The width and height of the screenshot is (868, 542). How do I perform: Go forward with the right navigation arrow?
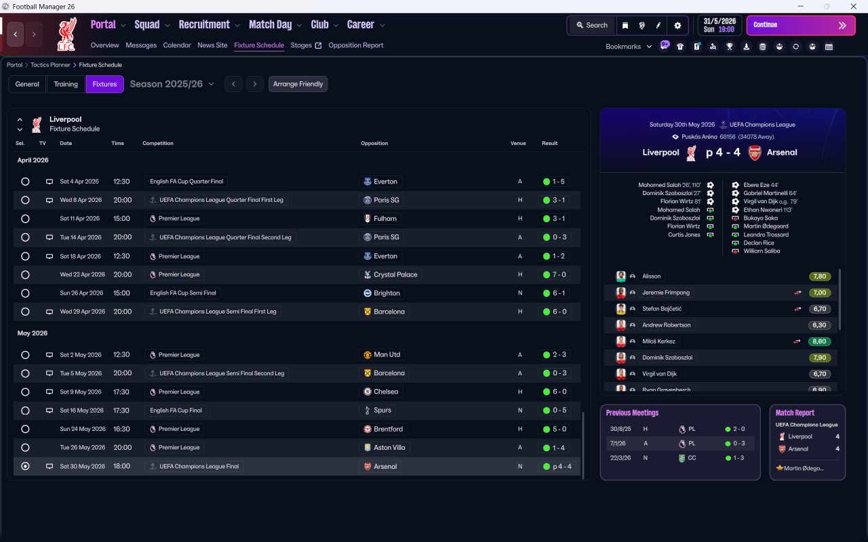[34, 34]
